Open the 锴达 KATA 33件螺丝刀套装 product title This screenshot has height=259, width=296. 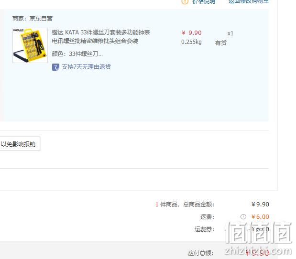point(101,37)
